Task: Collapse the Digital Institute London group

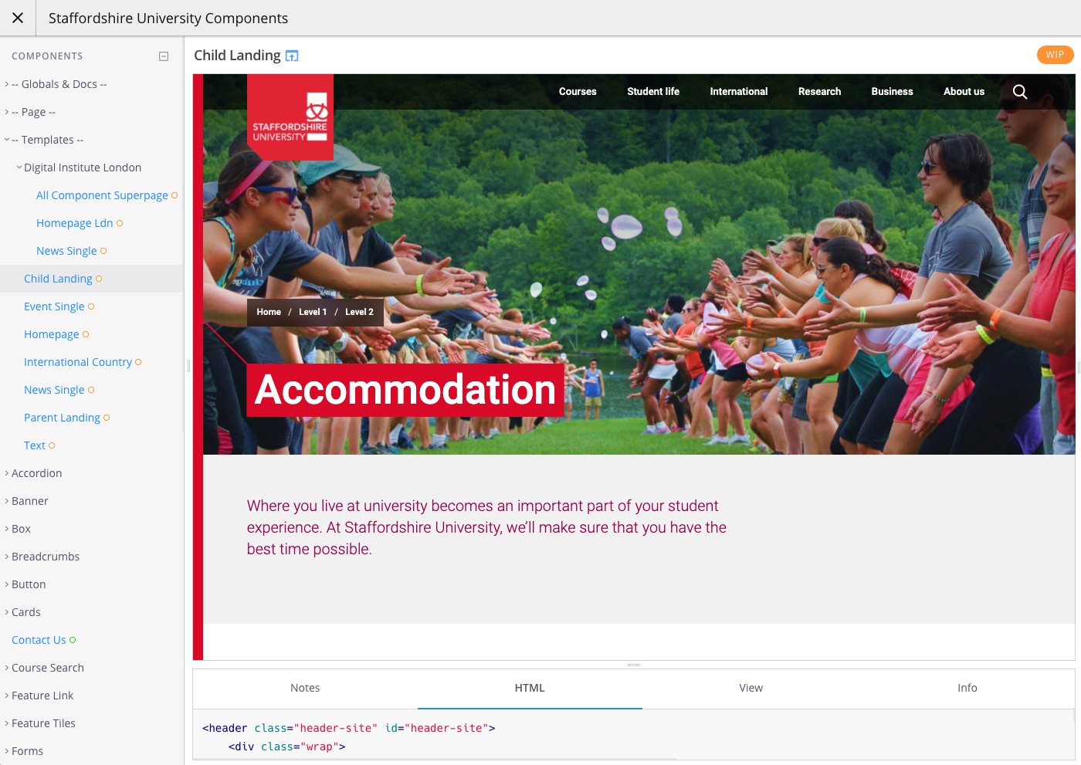Action: pos(19,168)
